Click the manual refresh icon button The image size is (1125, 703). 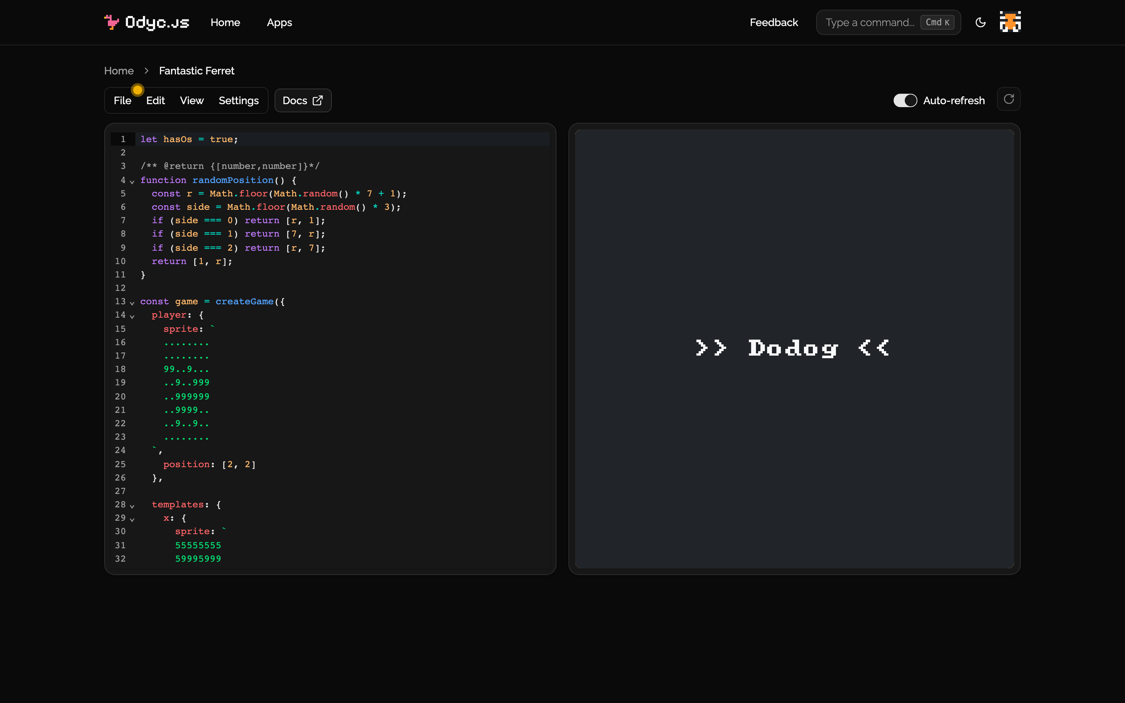tap(1009, 99)
